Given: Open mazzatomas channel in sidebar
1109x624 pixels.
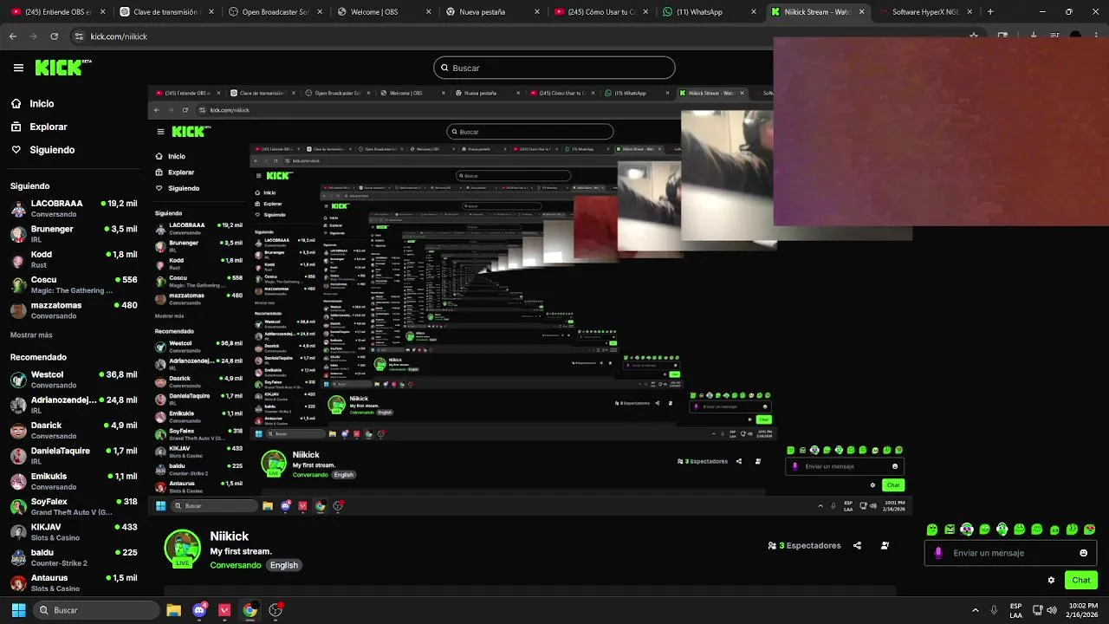Looking at the screenshot, I should tap(74, 310).
